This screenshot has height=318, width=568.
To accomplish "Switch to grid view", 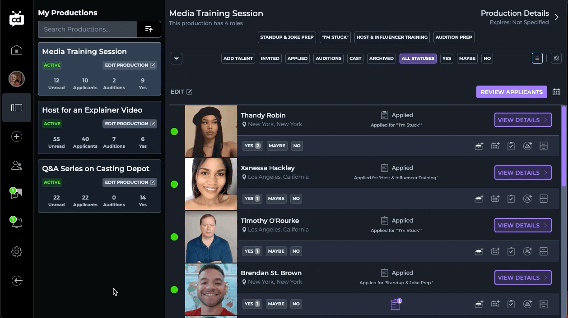I will coord(556,58).
